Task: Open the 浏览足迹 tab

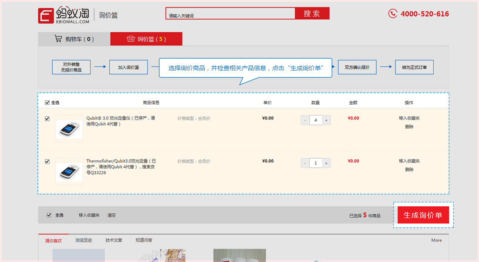Action: pyautogui.click(x=84, y=240)
